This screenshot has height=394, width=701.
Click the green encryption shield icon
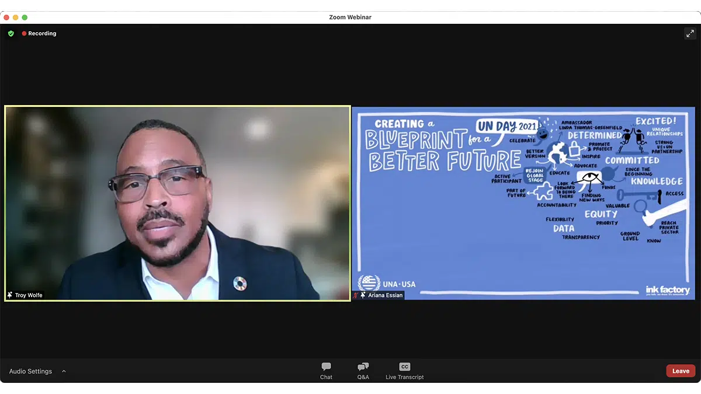(x=11, y=33)
